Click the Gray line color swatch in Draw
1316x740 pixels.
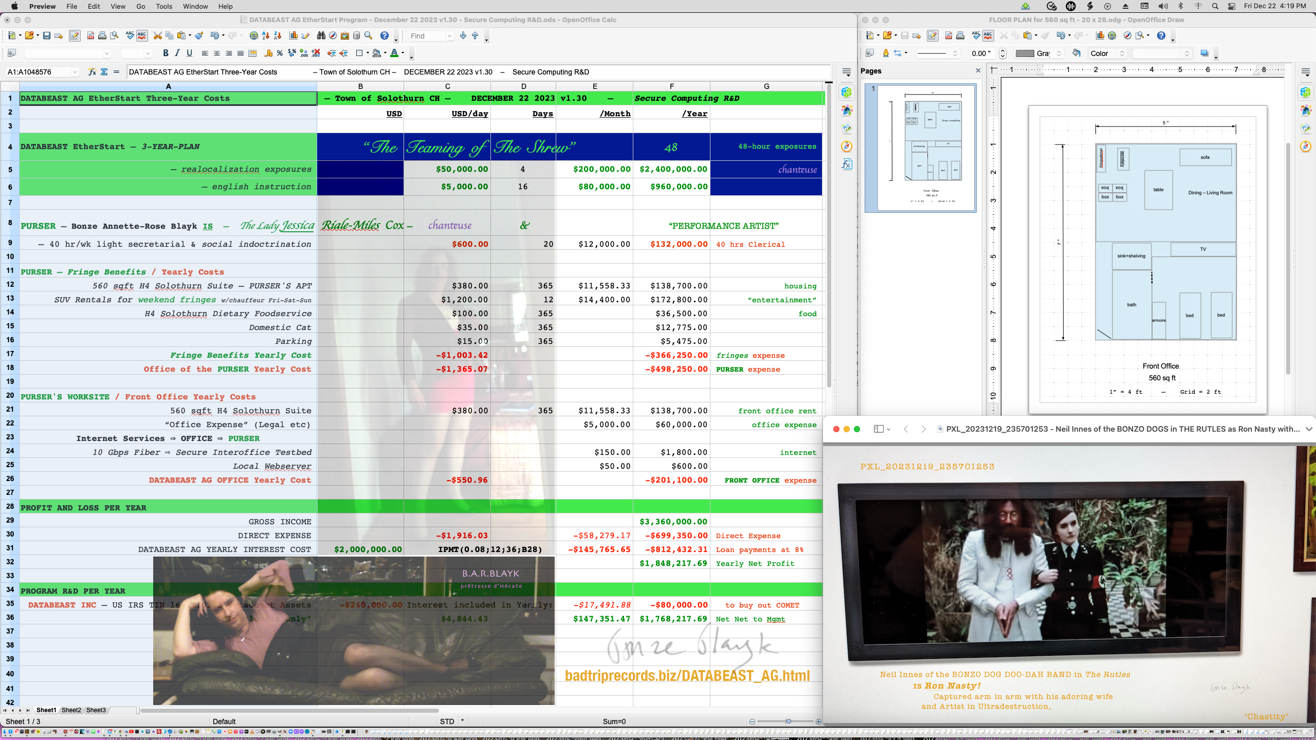(1025, 53)
